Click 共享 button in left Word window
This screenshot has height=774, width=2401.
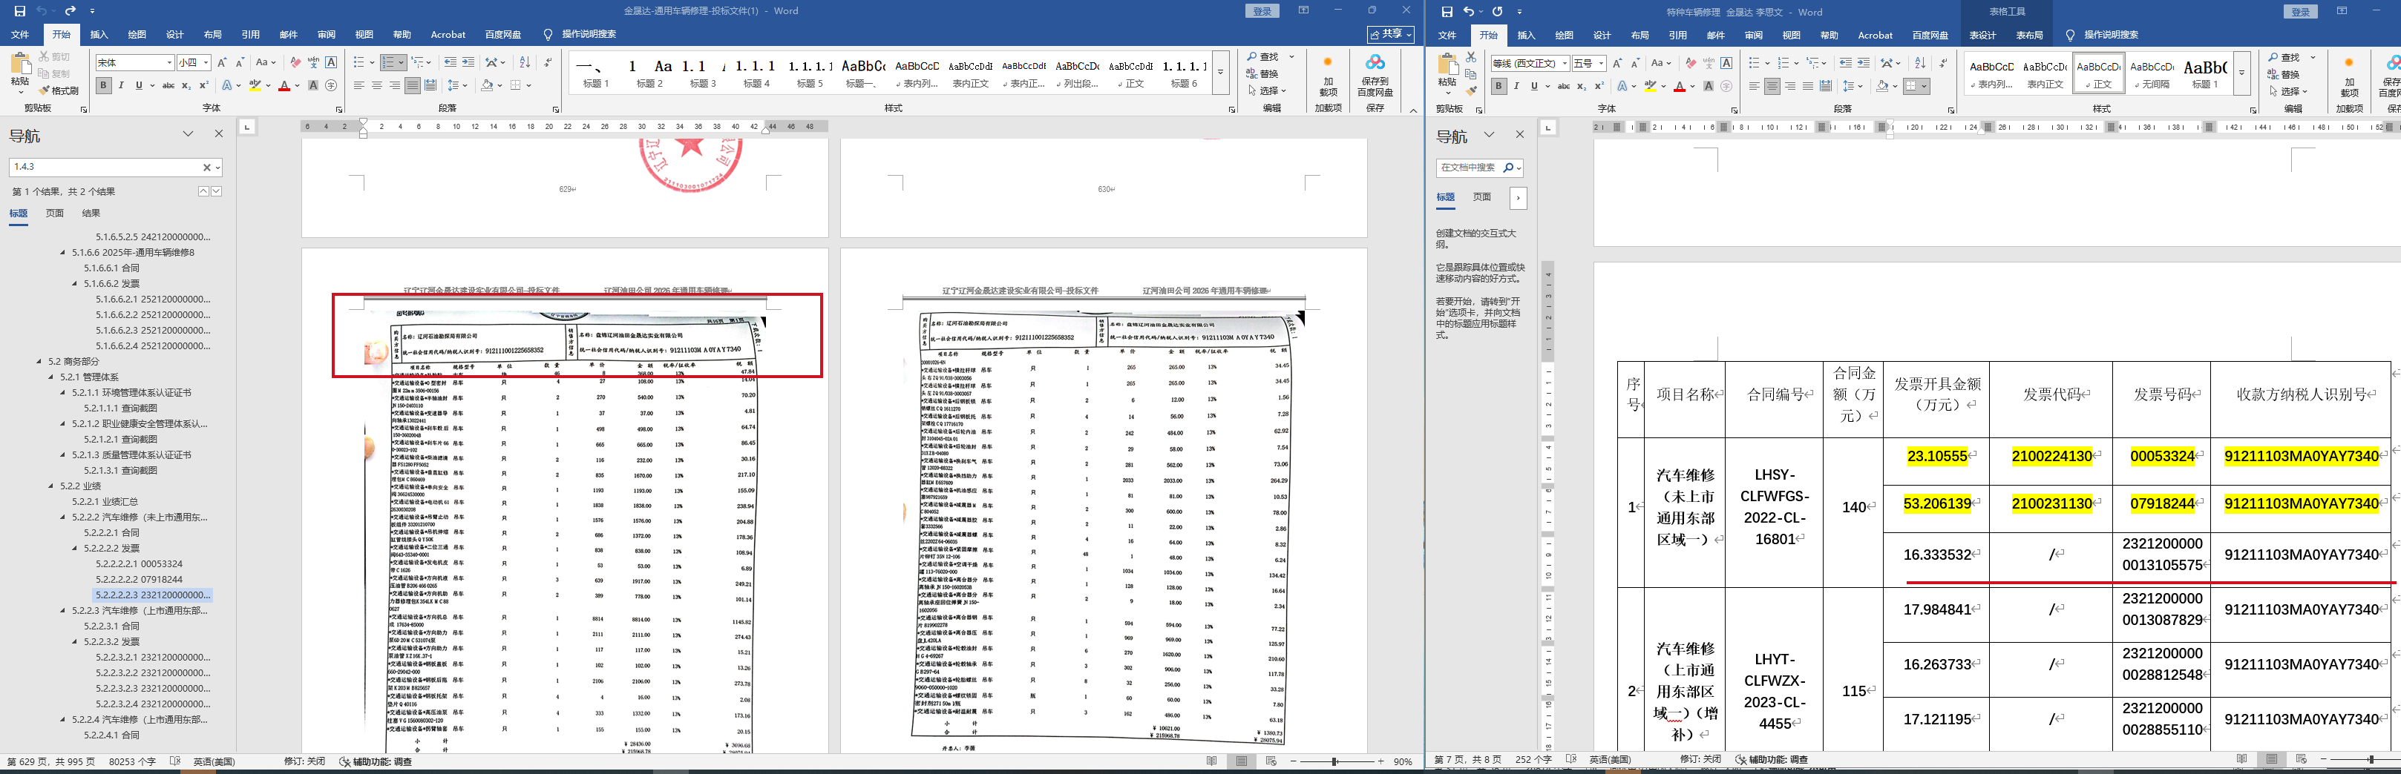click(x=1391, y=34)
